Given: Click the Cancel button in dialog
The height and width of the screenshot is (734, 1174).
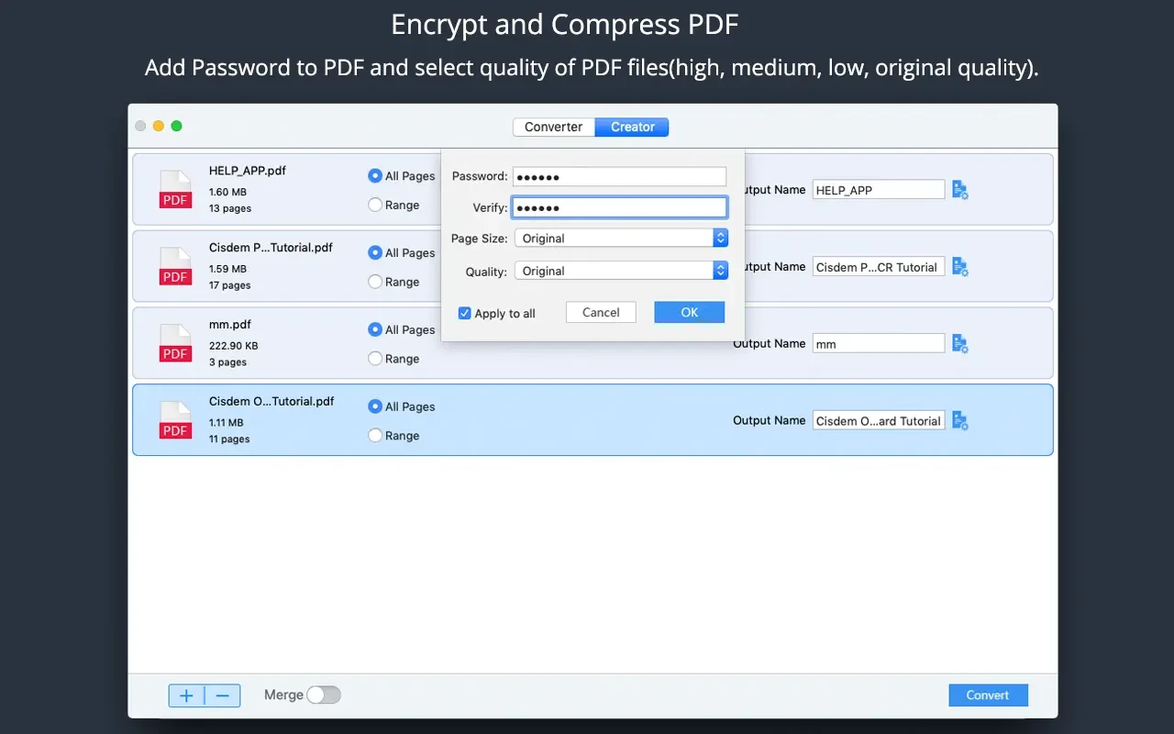Looking at the screenshot, I should 601,312.
